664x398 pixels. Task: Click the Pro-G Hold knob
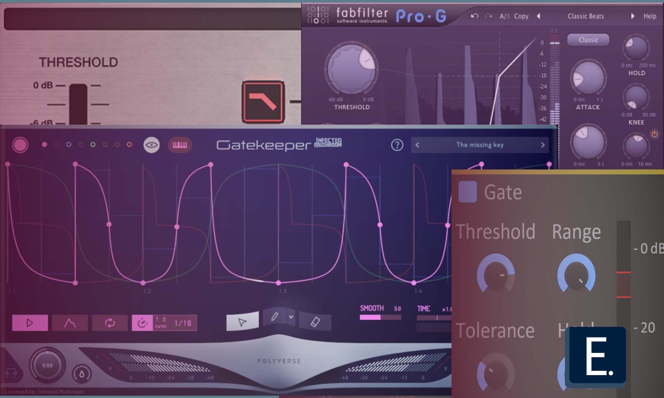pos(637,48)
